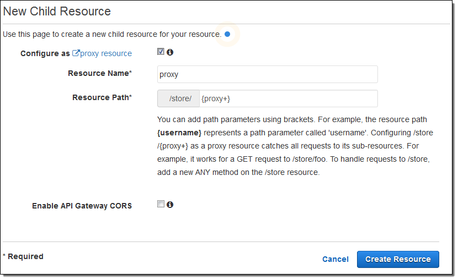Open the proxy resource documentation link

coord(106,53)
